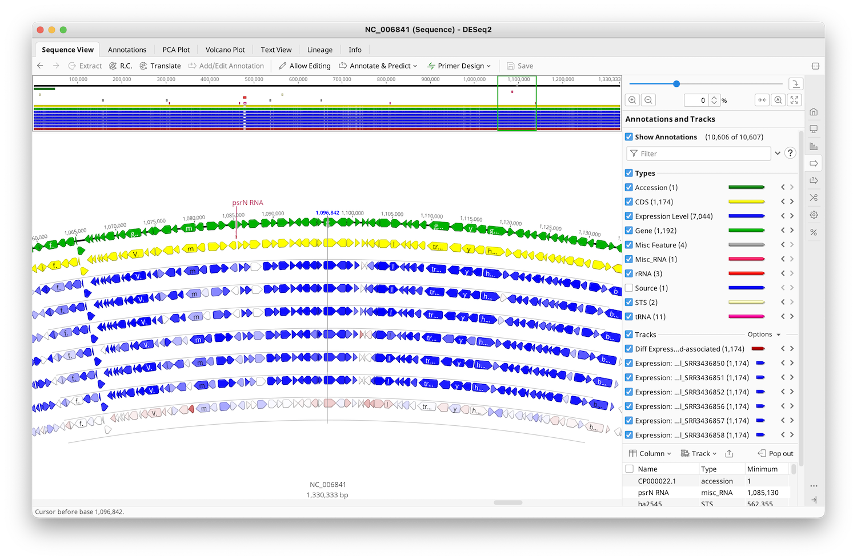
Task: Open the Annotate & Predict dropdown
Action: (x=378, y=66)
